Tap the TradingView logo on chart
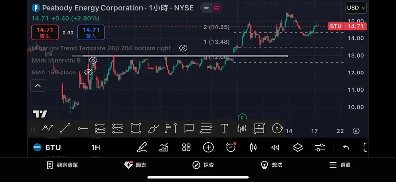The width and height of the screenshot is (396, 182). (x=40, y=114)
